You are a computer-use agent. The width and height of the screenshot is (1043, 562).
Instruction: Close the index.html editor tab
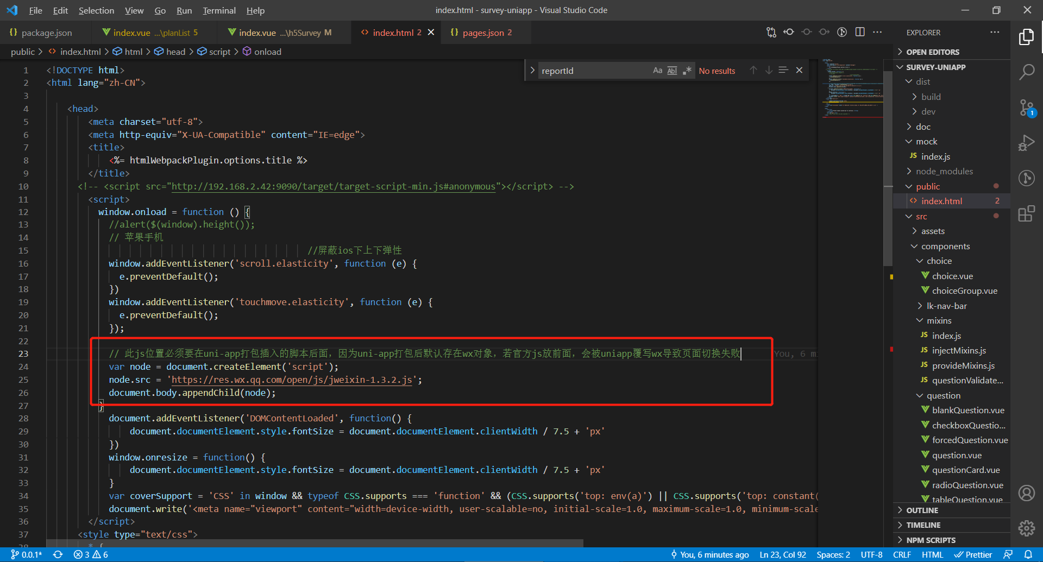[x=431, y=33]
